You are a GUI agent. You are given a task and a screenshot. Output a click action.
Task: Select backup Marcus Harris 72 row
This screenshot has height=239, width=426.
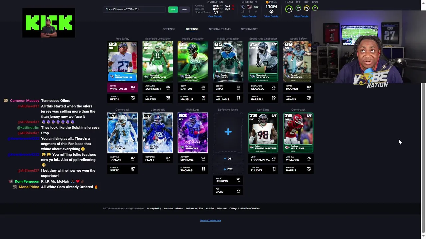pyautogui.click(x=298, y=169)
